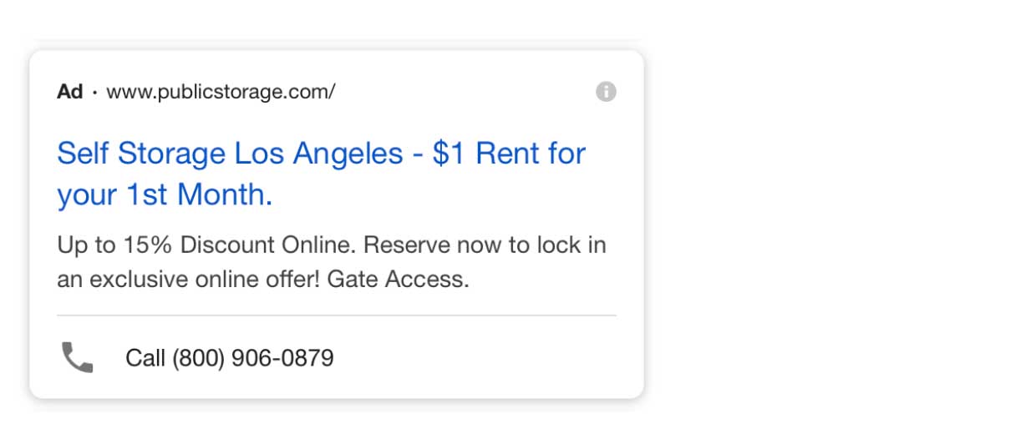Click the "Self Storage" words in headline
Viewport: 1031px width, 434px height.
[x=141, y=154]
